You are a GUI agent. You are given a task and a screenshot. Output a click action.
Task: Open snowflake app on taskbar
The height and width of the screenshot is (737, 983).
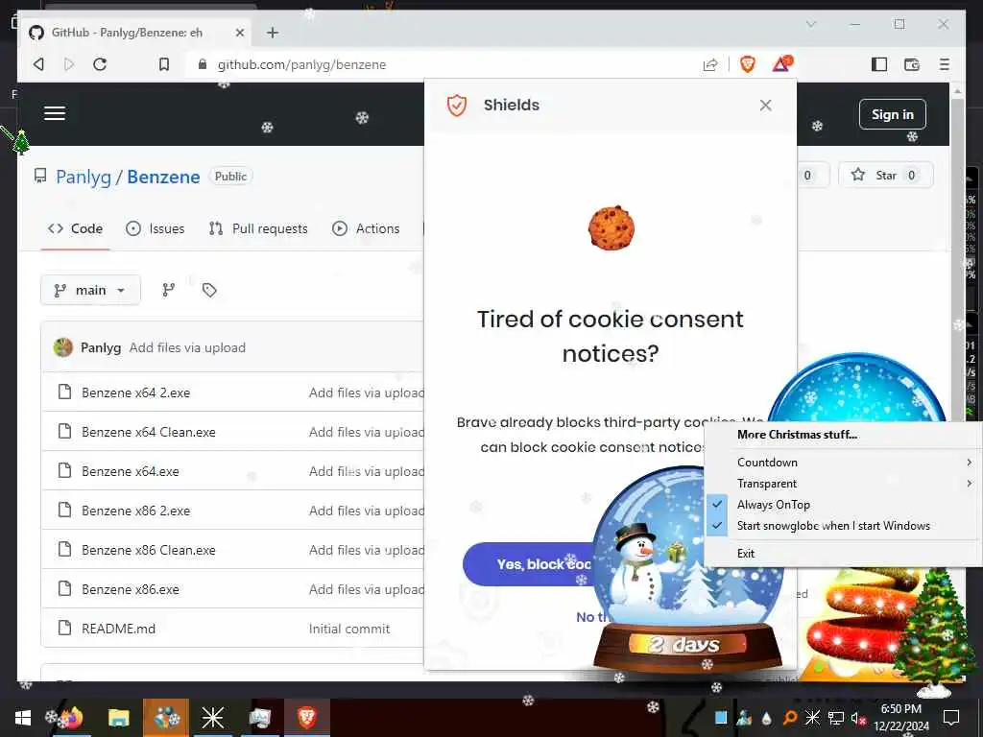point(212,718)
